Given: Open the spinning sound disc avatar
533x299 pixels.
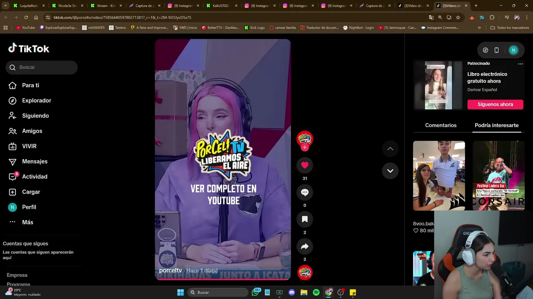Looking at the screenshot, I should [x=305, y=273].
